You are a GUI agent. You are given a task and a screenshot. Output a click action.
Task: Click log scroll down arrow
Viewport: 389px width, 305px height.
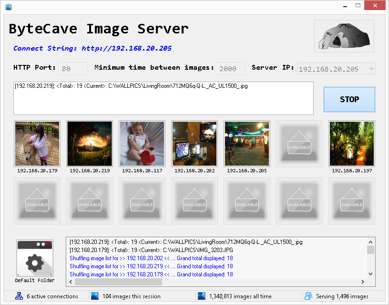pyautogui.click(x=370, y=274)
